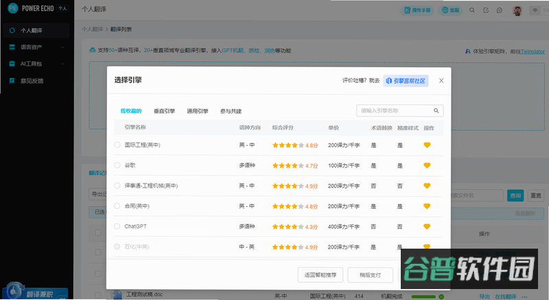The width and height of the screenshot is (549, 300).
Task: Select the 合同(英中) engine radio button
Action: click(x=117, y=206)
